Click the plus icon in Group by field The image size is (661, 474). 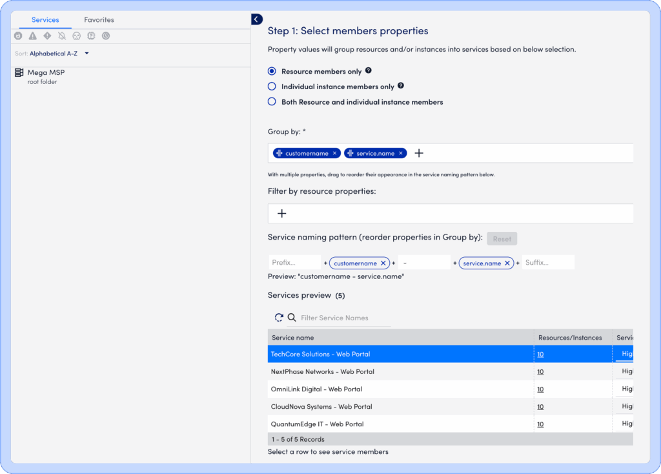pos(419,153)
